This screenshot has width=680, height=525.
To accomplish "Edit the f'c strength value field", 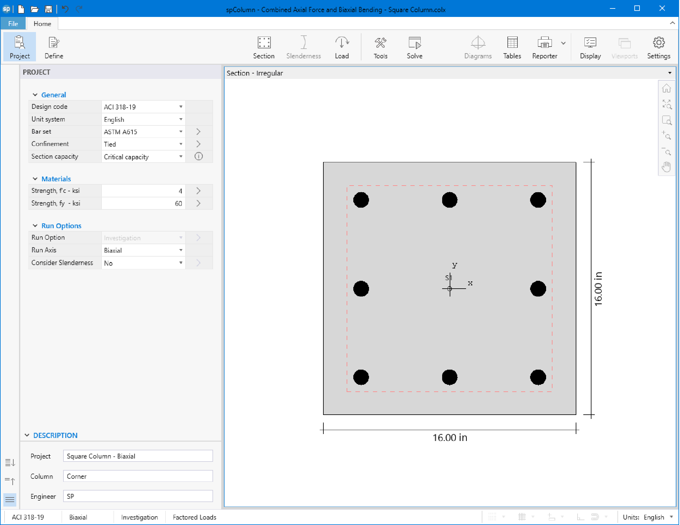I will (x=143, y=191).
